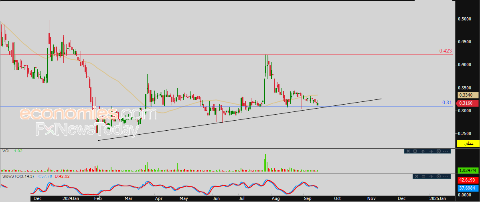Click the 0.423 resistance level label
This screenshot has height=202, width=480.
click(446, 51)
